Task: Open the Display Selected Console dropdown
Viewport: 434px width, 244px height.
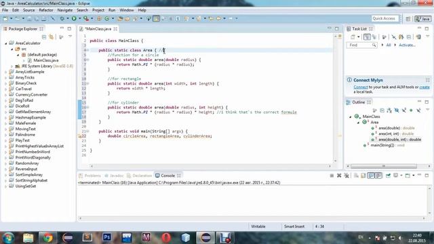Action: tap(401, 176)
